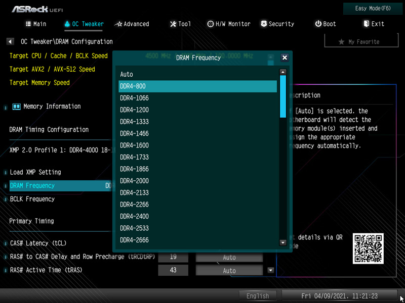The height and width of the screenshot is (303, 405).
Task: Select DDR4-1333 option
Action: [x=197, y=122]
